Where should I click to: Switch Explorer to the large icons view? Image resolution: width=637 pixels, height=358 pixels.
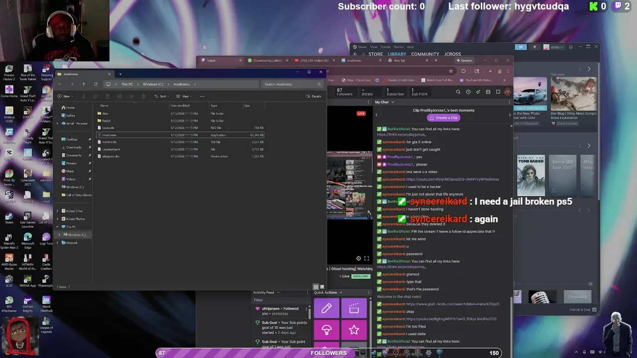click(x=322, y=287)
